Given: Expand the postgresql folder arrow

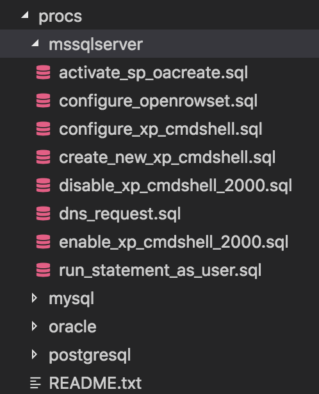Looking at the screenshot, I should click(35, 355).
